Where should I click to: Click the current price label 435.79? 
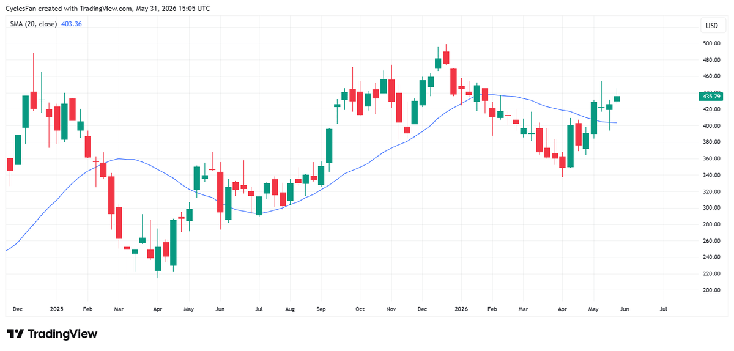(x=710, y=97)
